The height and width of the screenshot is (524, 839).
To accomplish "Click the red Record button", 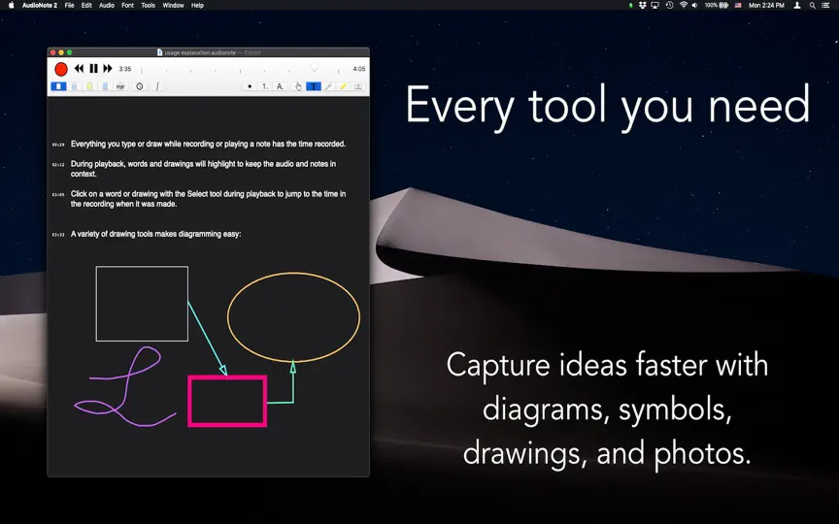I will (61, 69).
